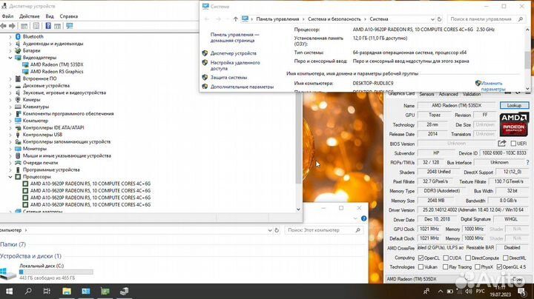Viewport: 534px width, 299px height.
Task: Open Task View from the taskbar
Action: click(47, 291)
